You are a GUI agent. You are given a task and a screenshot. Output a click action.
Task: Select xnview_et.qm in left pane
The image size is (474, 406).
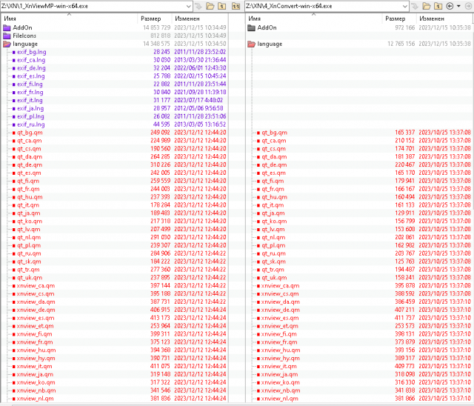click(x=35, y=326)
